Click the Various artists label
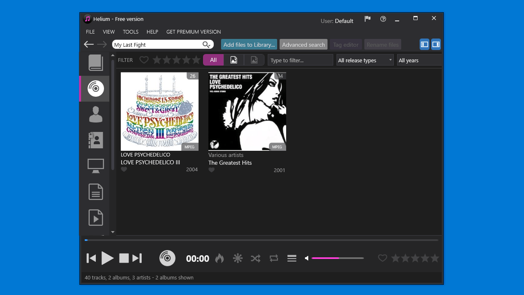Viewport: 524px width, 295px height. [x=226, y=155]
